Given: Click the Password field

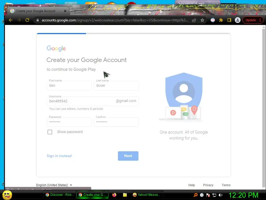Looking at the screenshot, I should point(69,122).
